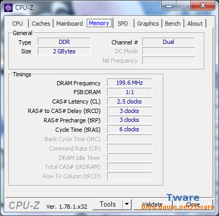Minimize the CPU-Z window
The width and height of the screenshot is (219, 216).
(169, 6)
